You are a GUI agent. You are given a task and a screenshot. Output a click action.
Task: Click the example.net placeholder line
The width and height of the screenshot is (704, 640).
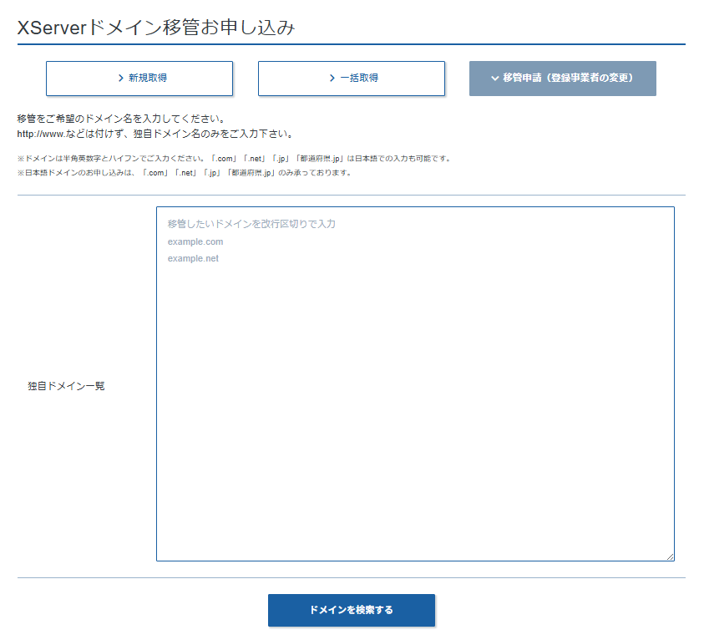click(193, 258)
